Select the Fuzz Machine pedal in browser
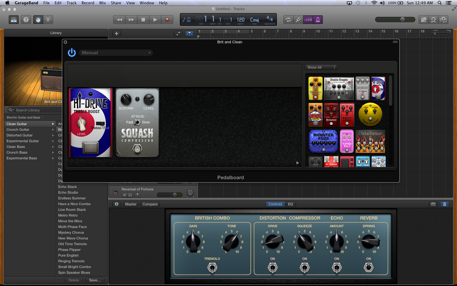This screenshot has height=286, width=457. pyautogui.click(x=347, y=115)
